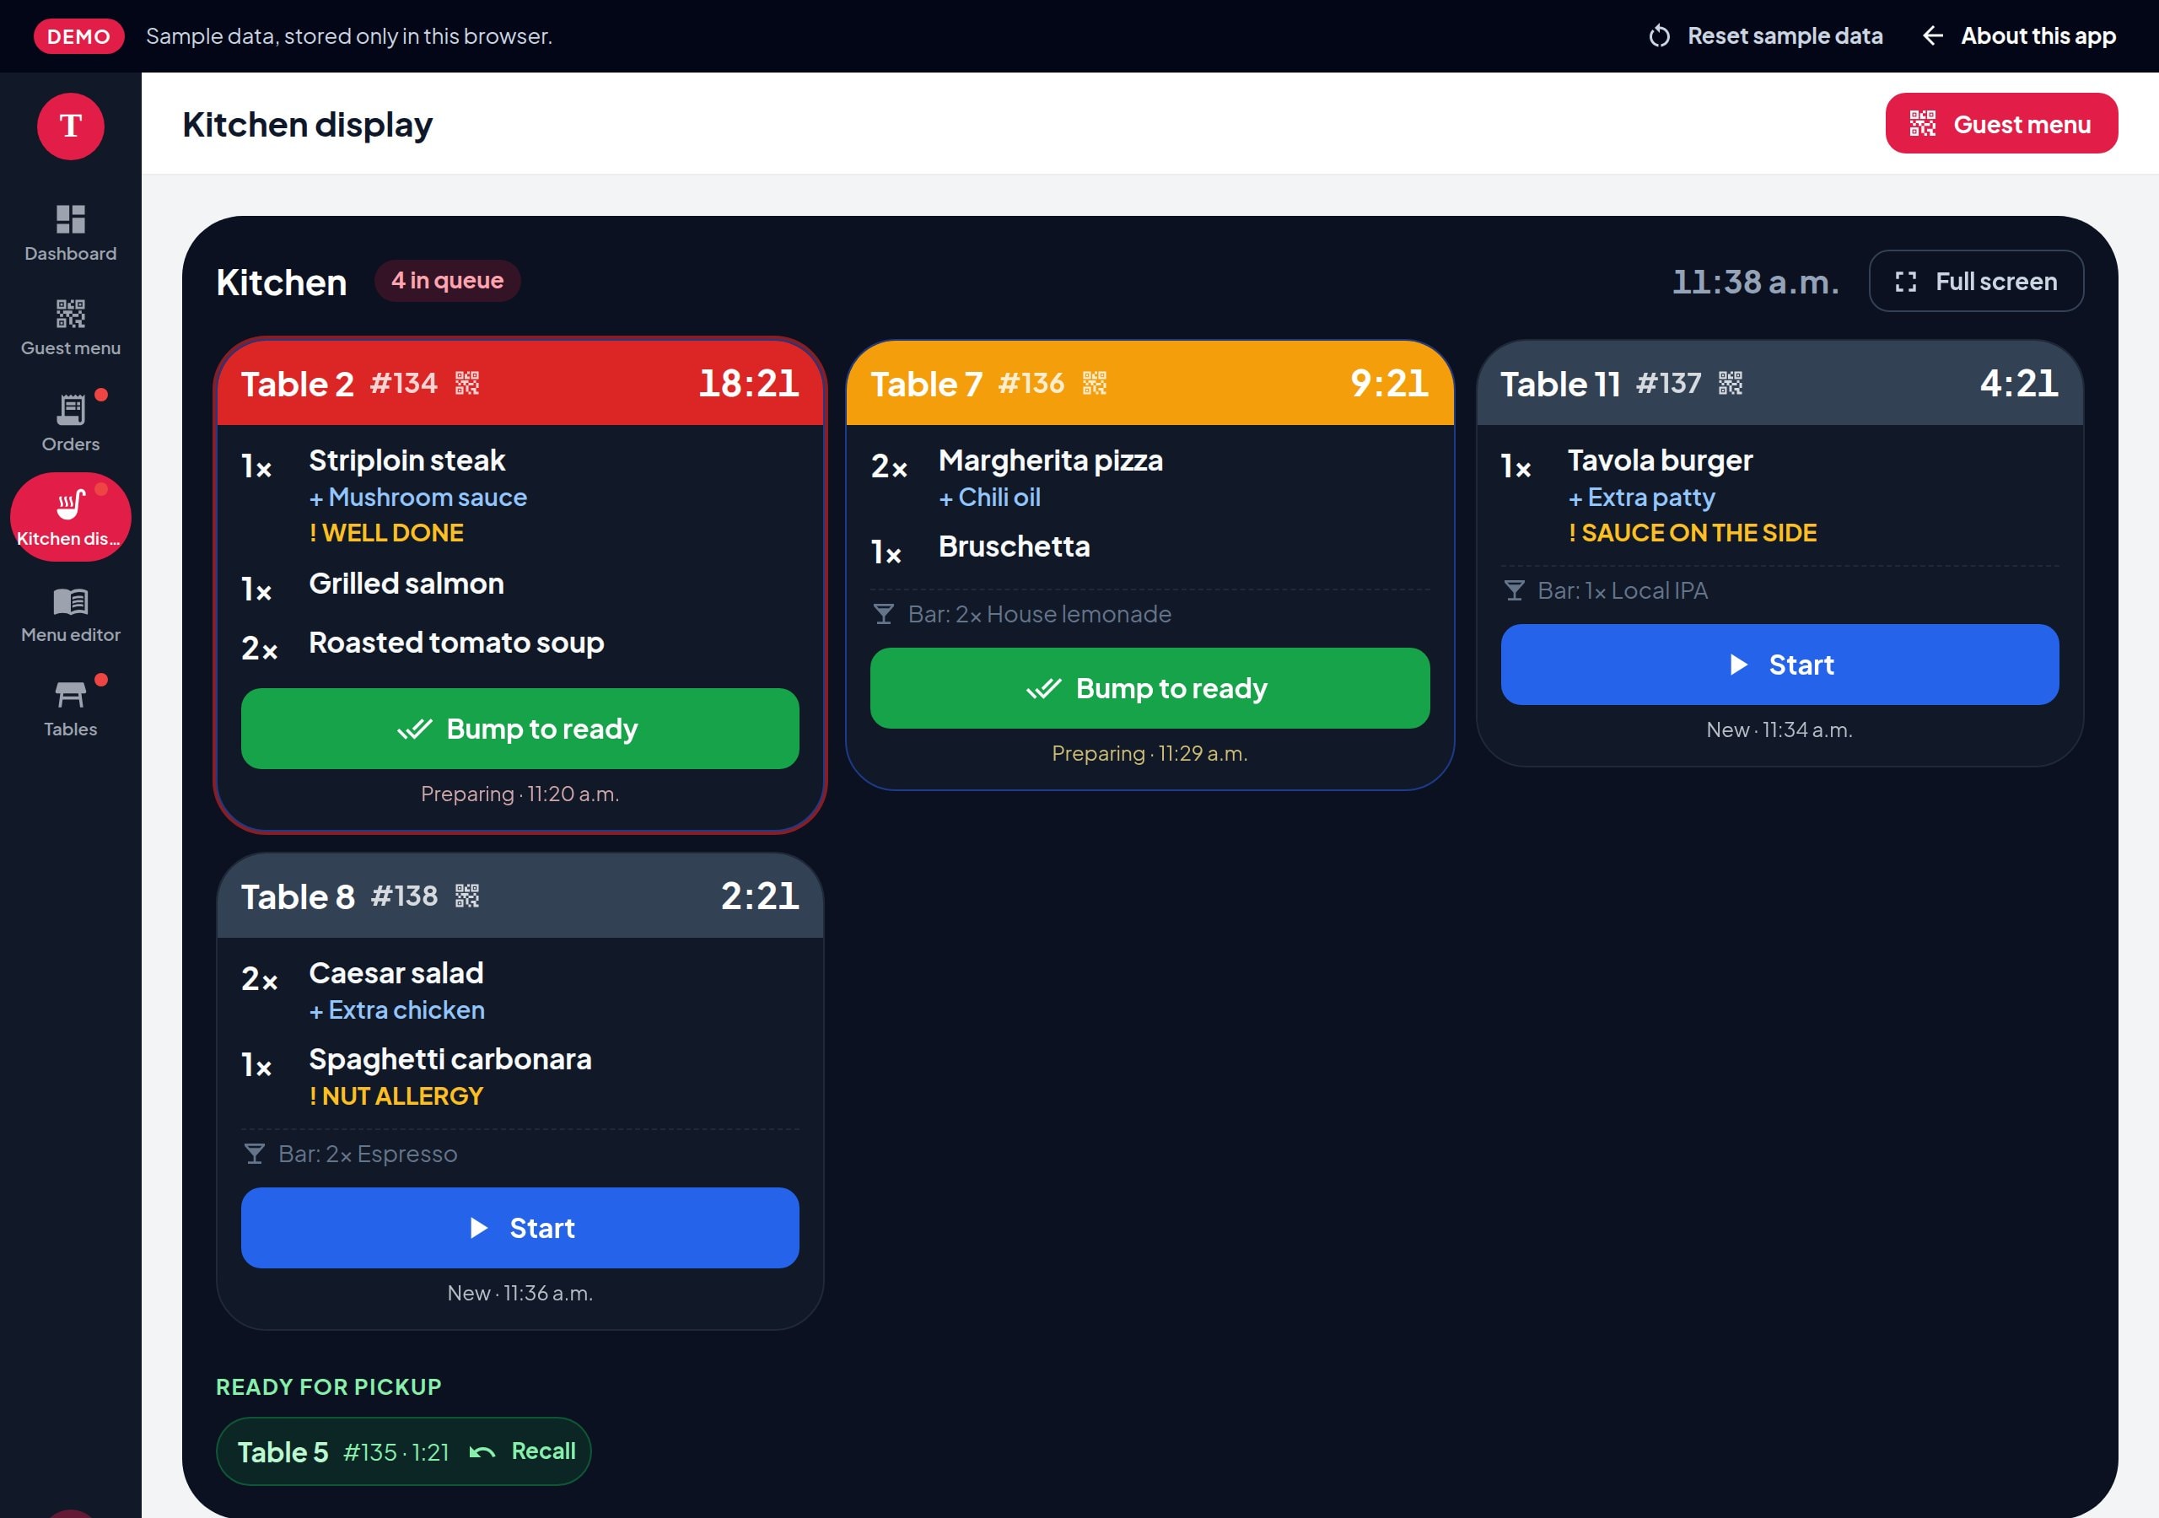Click QR code icon on Table 7 header

[x=1095, y=383]
